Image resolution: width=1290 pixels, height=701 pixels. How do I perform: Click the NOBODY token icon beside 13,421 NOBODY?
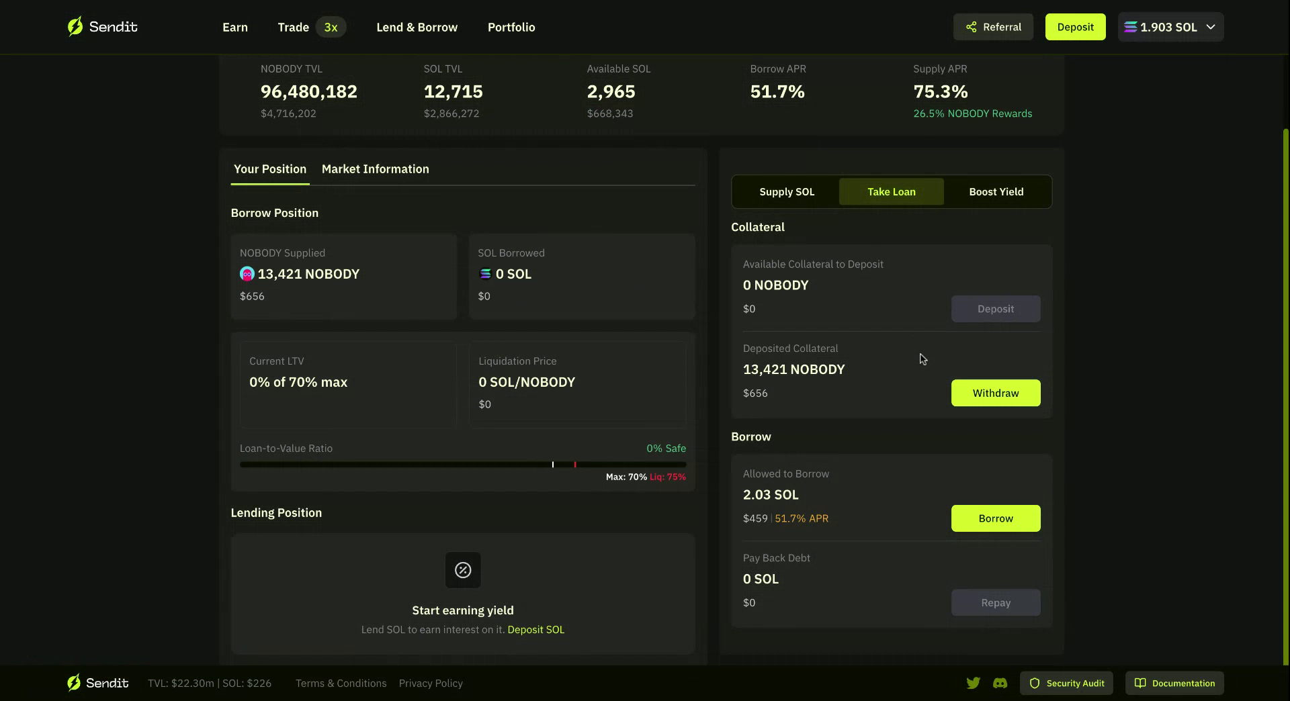[247, 274]
